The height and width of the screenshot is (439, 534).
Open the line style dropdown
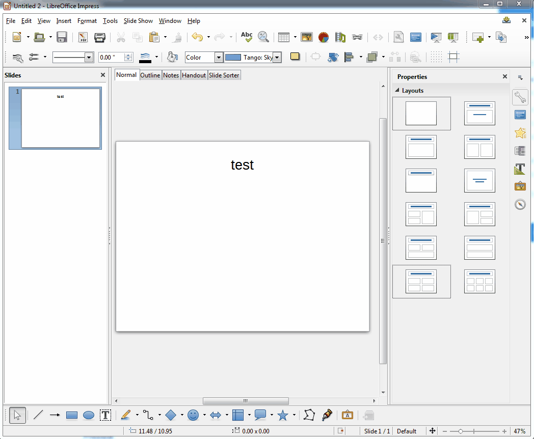click(89, 58)
